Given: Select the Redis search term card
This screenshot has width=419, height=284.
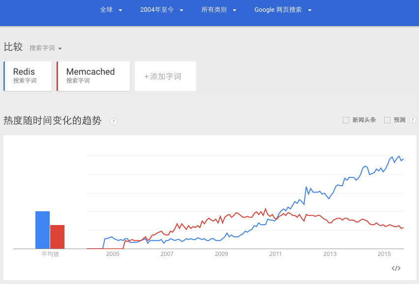Looking at the screenshot, I should point(28,76).
